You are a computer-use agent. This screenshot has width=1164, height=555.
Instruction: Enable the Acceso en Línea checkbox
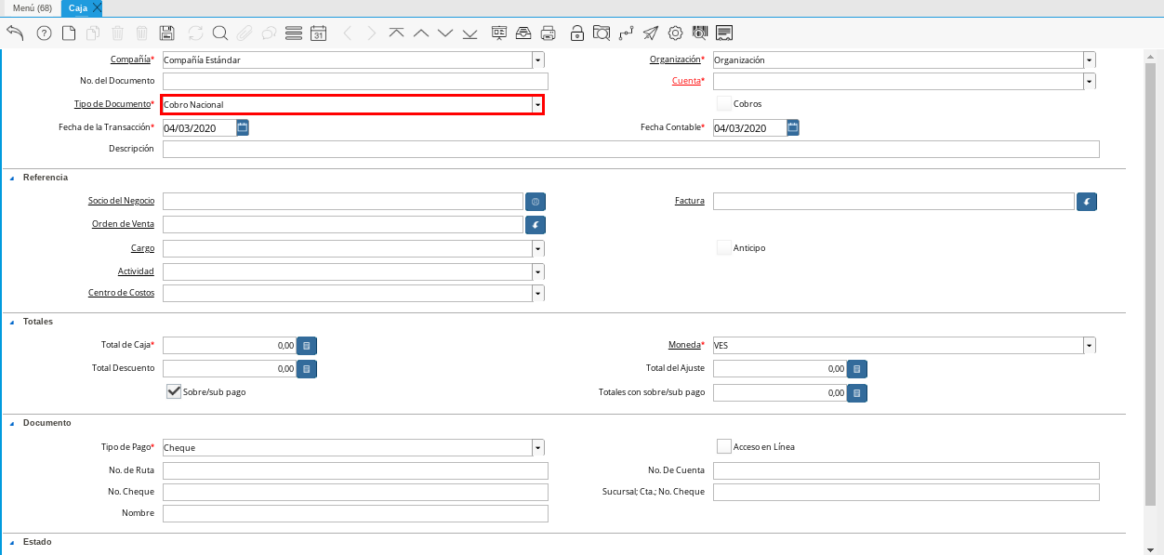click(x=724, y=446)
